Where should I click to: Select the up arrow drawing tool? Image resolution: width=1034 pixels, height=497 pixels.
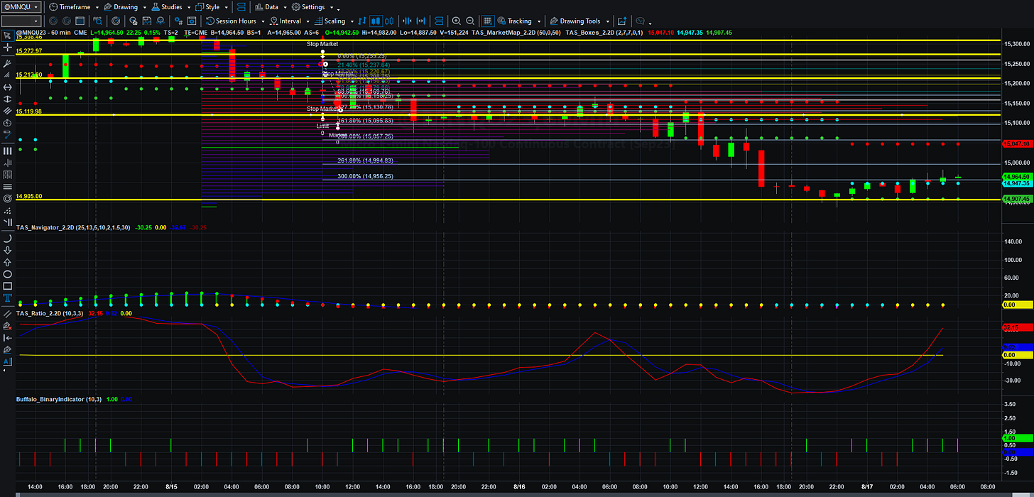8,262
